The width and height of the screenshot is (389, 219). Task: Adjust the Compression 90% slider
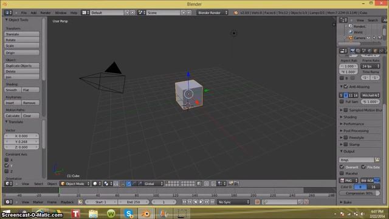359,193
